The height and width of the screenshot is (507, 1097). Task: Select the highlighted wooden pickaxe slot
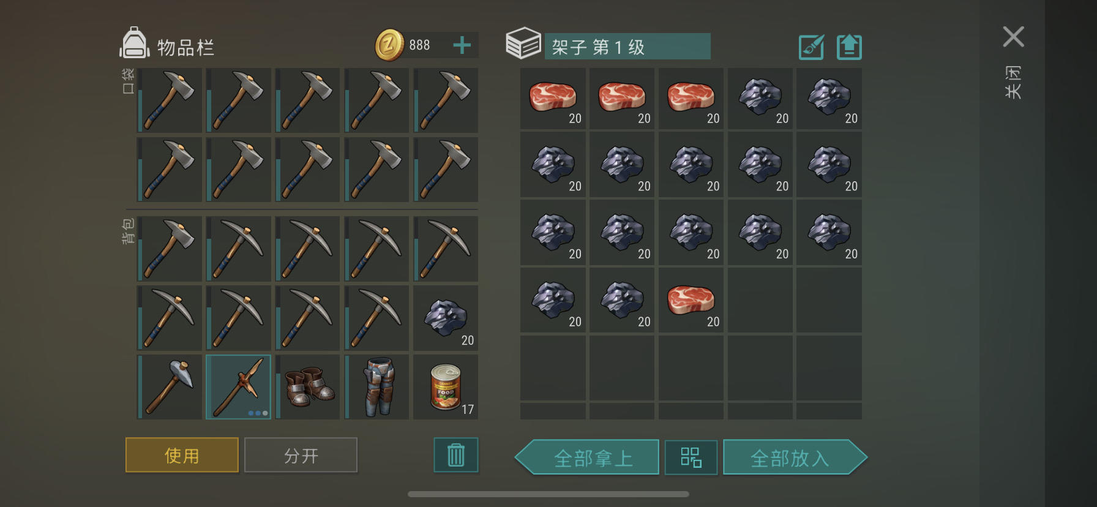pos(238,387)
